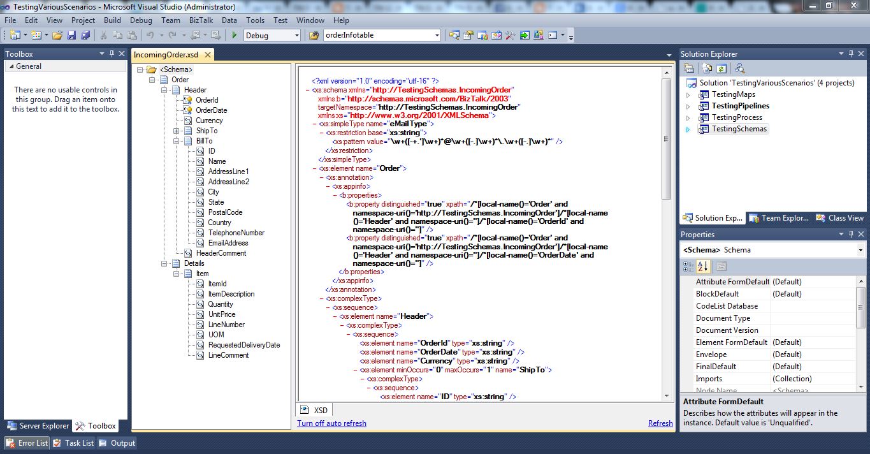Click the Solution Explorer panel pin icon
The image size is (870, 454).
point(852,54)
